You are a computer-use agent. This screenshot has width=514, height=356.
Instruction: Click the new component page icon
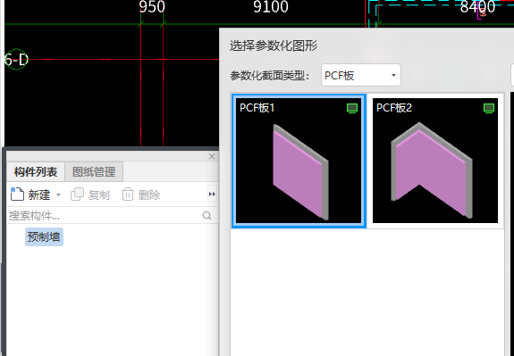17,194
